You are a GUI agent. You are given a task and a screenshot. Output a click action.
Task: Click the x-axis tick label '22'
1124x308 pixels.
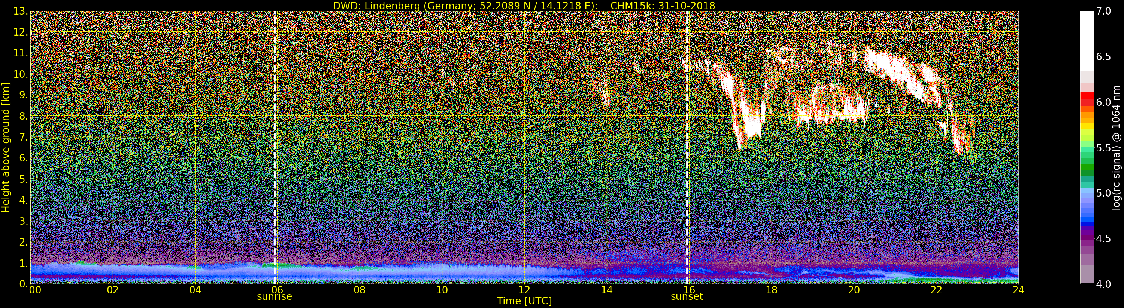[x=936, y=290]
